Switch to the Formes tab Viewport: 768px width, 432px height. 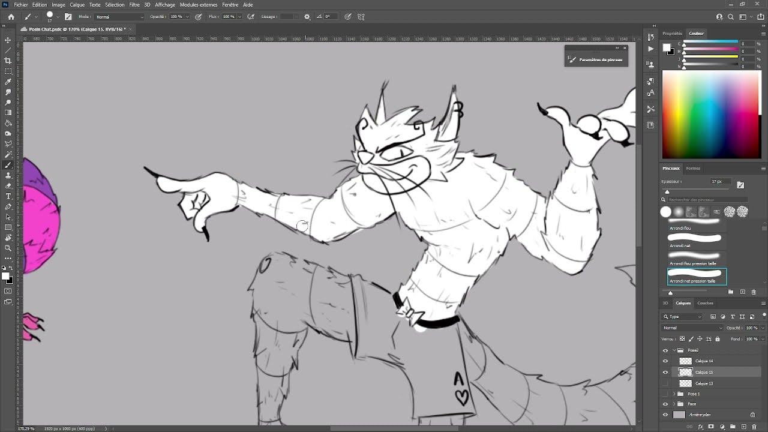pyautogui.click(x=693, y=168)
